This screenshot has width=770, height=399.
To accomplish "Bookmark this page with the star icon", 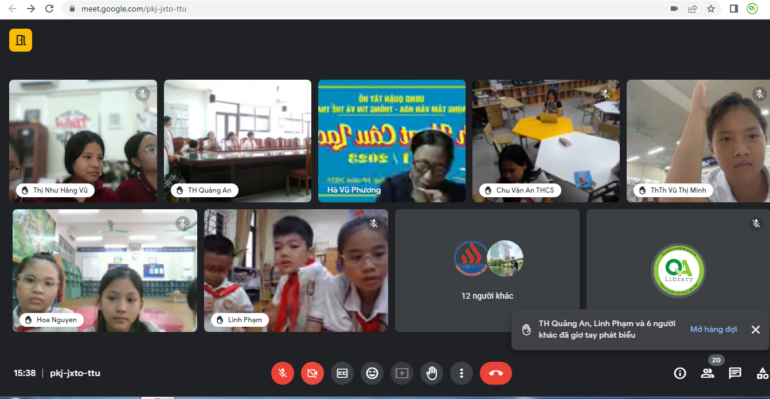I will pyautogui.click(x=711, y=9).
